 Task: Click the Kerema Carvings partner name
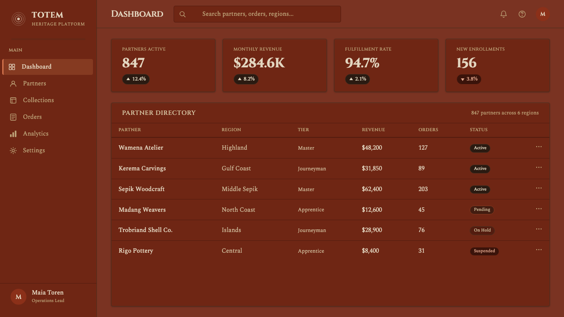tap(142, 169)
